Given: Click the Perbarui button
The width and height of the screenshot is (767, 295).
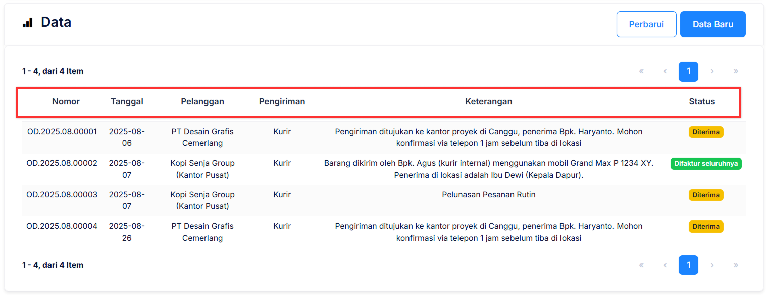Looking at the screenshot, I should click(646, 24).
